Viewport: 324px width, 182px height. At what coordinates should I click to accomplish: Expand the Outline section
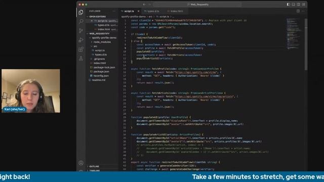coord(94,166)
